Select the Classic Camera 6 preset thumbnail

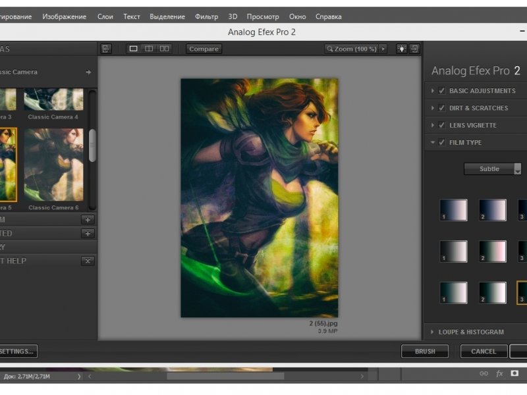point(53,165)
